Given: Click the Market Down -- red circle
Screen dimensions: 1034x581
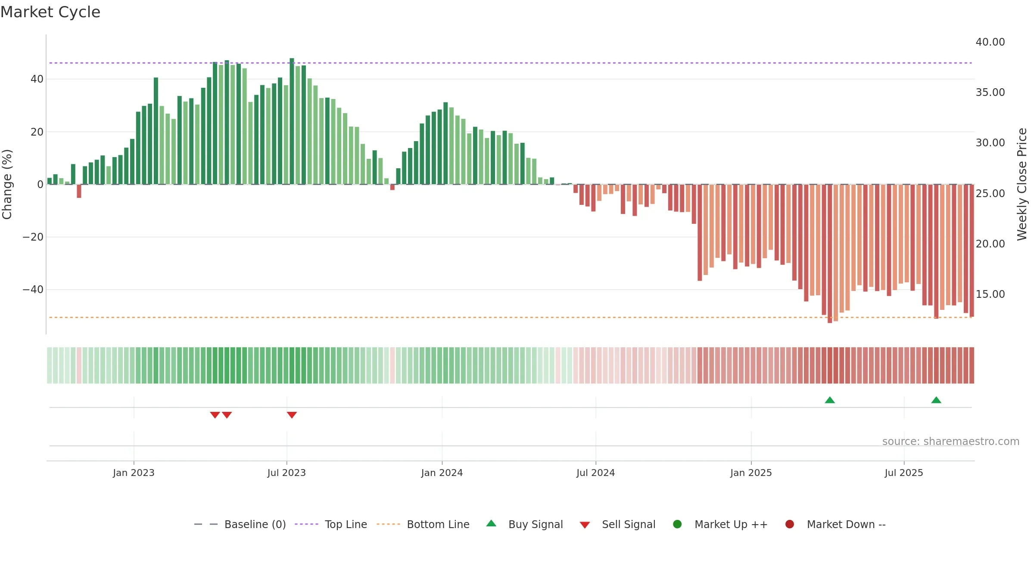Looking at the screenshot, I should (790, 524).
